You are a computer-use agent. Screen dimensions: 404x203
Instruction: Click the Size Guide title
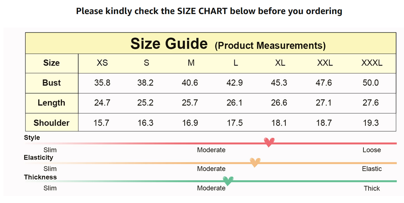[x=169, y=44]
